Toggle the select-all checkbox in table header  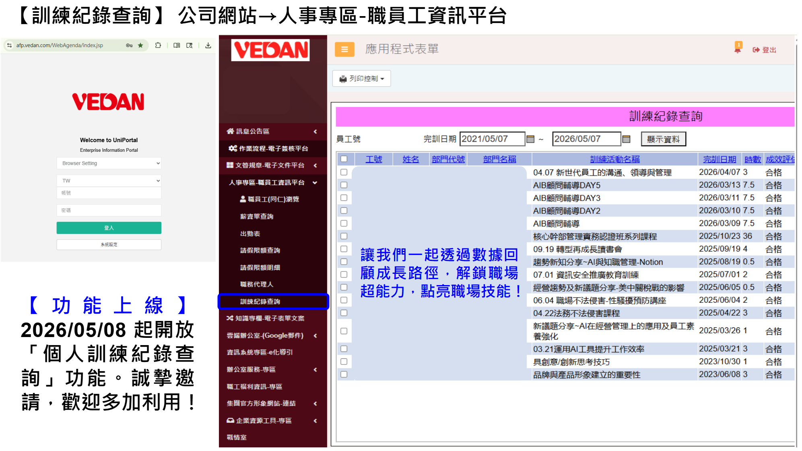click(344, 159)
